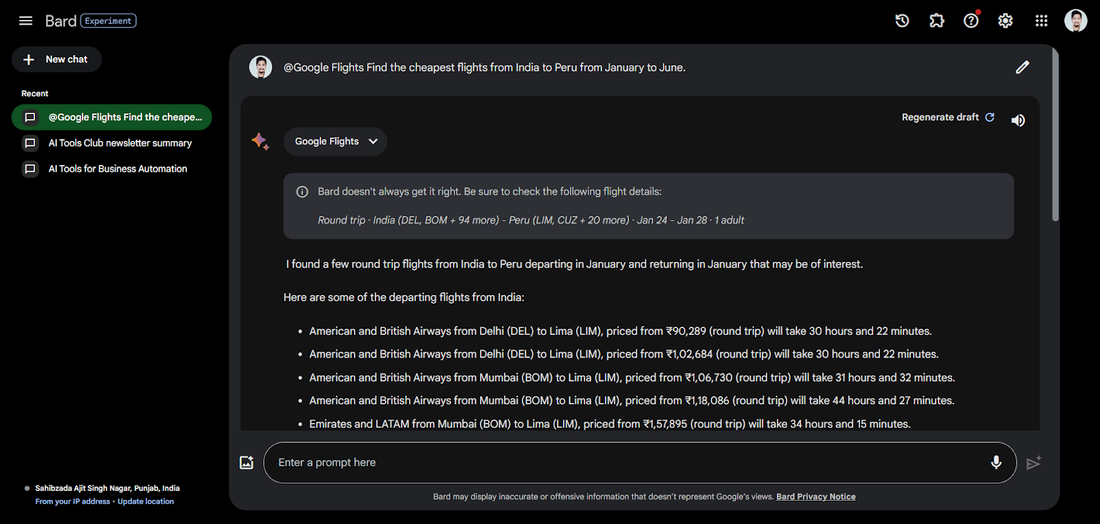Click the Round trip flight details line
The image size is (1100, 524).
[x=531, y=220]
